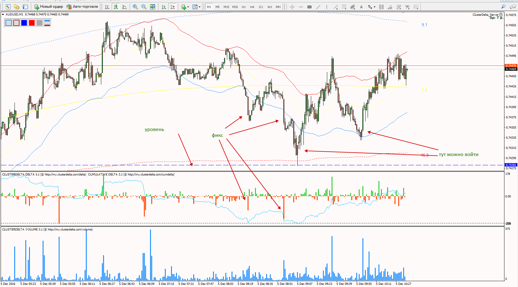Click the CLUSTERDELTA VOLUME 3.1 indicator label
This screenshot has height=287, width=518.
tap(47, 230)
